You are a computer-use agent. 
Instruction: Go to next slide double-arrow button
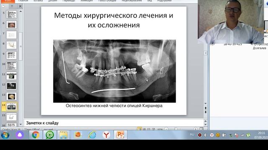click(x=206, y=112)
